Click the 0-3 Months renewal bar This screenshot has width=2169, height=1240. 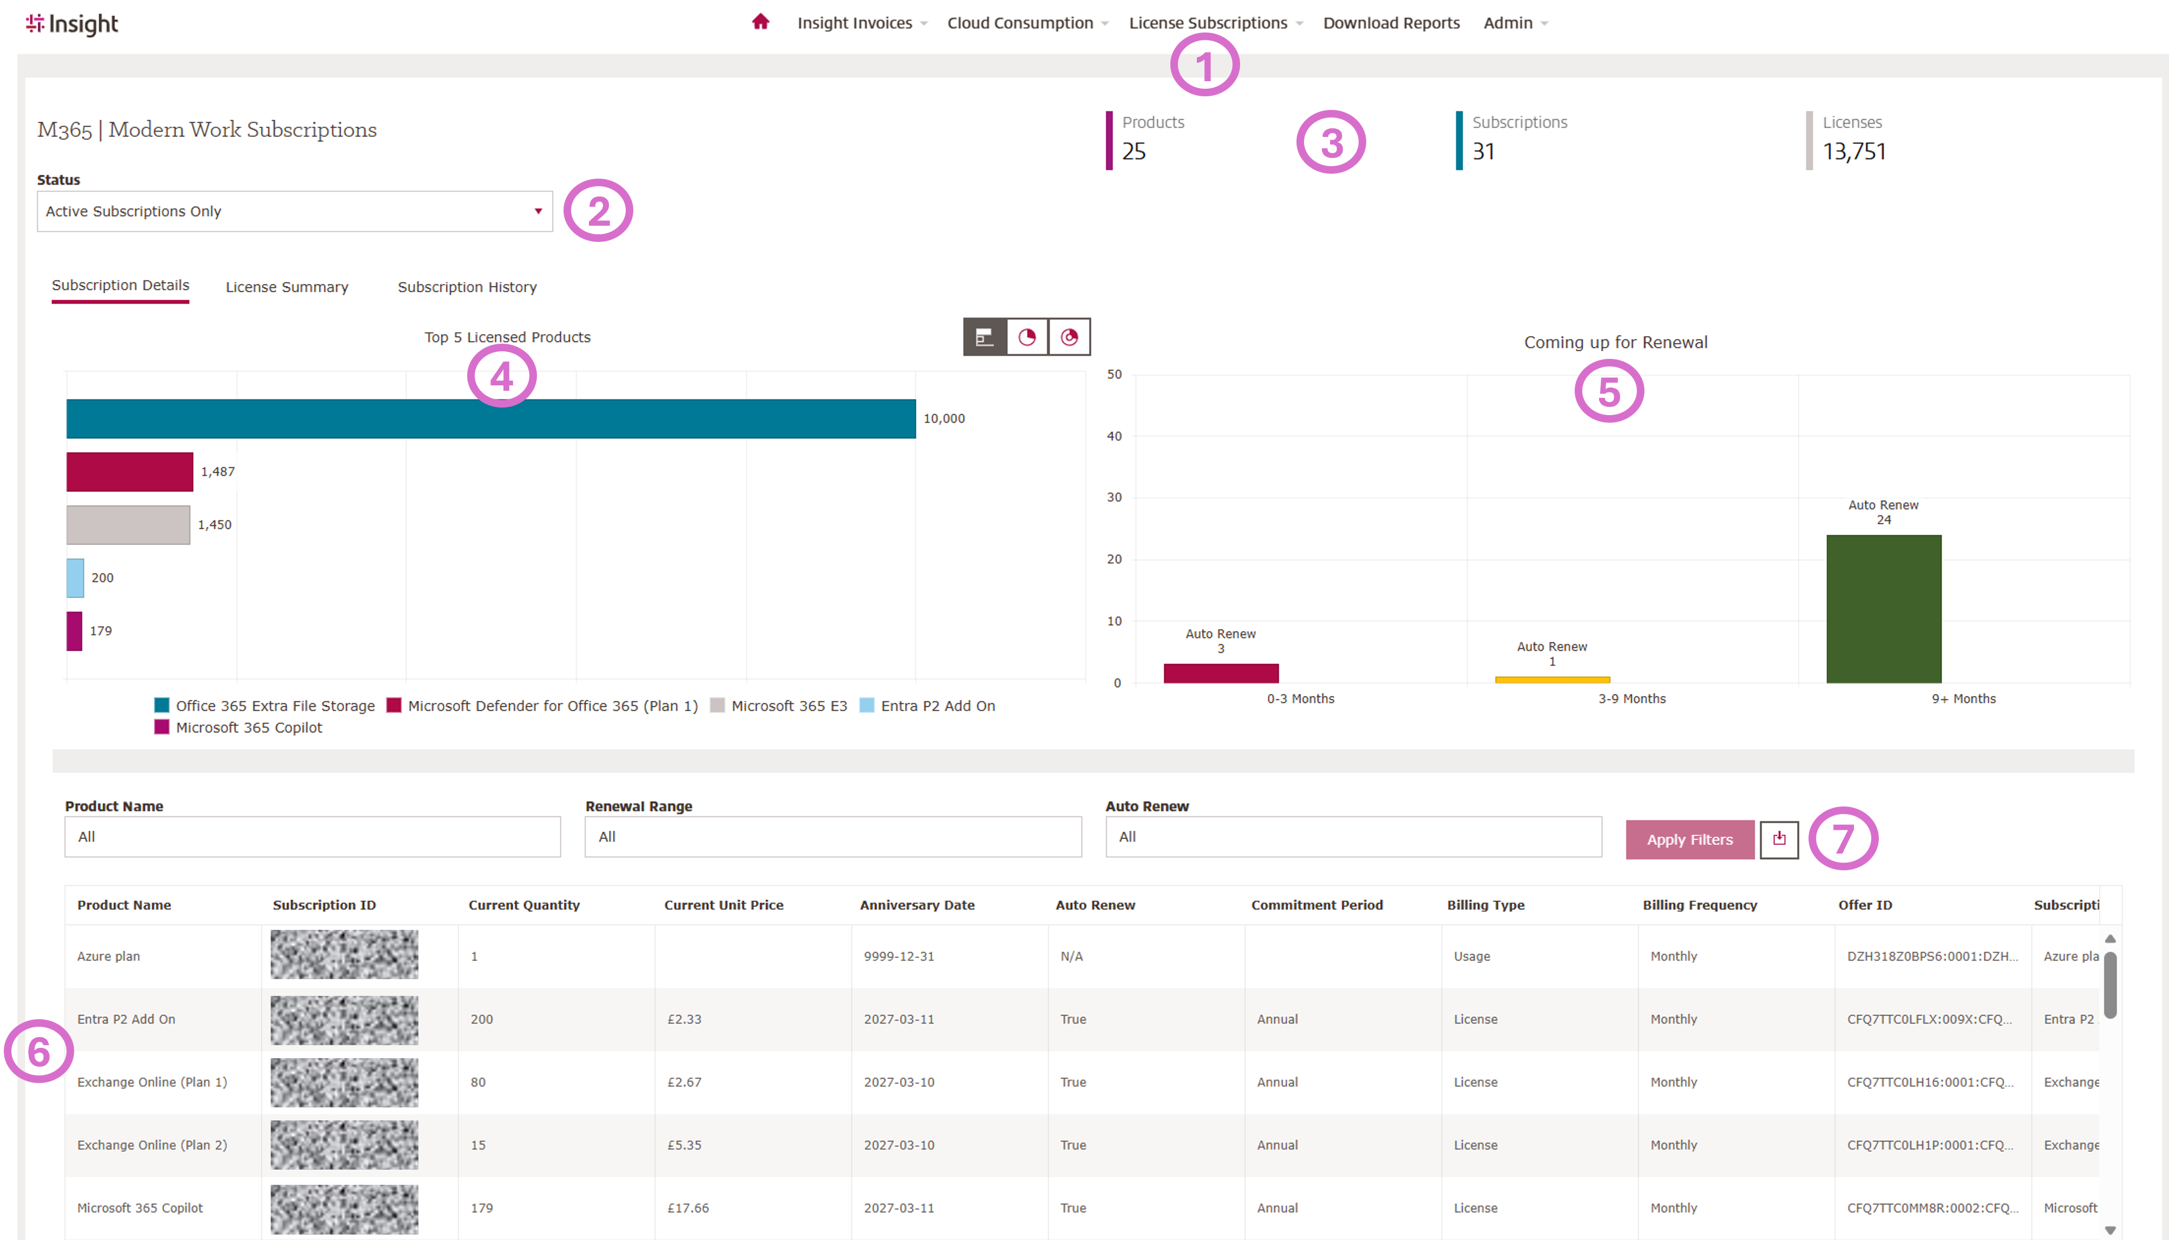[1220, 673]
